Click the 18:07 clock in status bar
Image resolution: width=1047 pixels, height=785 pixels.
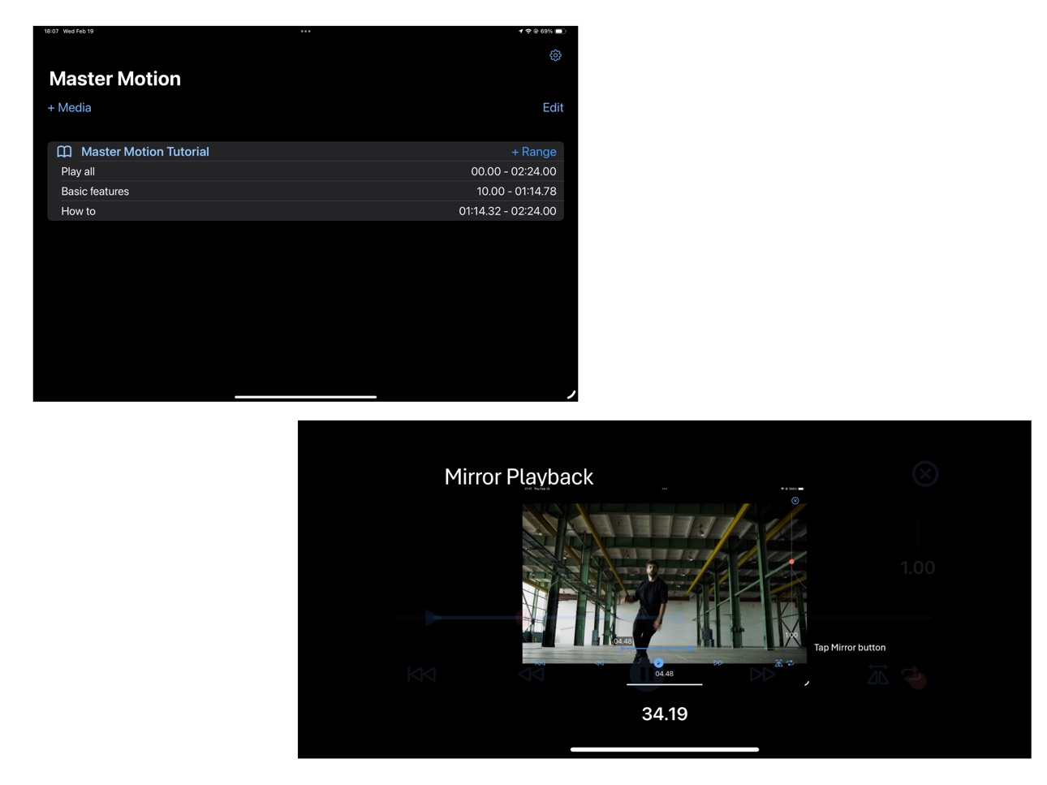tap(51, 31)
